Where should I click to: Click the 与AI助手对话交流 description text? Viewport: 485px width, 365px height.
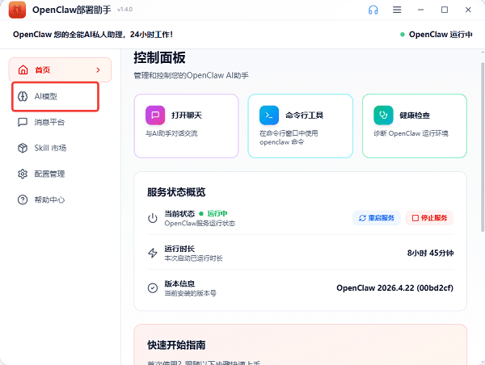tap(171, 133)
